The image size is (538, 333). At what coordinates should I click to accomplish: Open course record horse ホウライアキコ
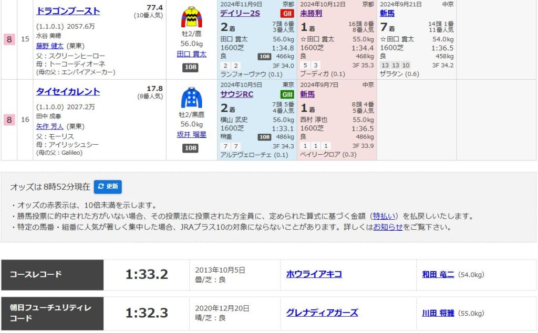click(314, 274)
